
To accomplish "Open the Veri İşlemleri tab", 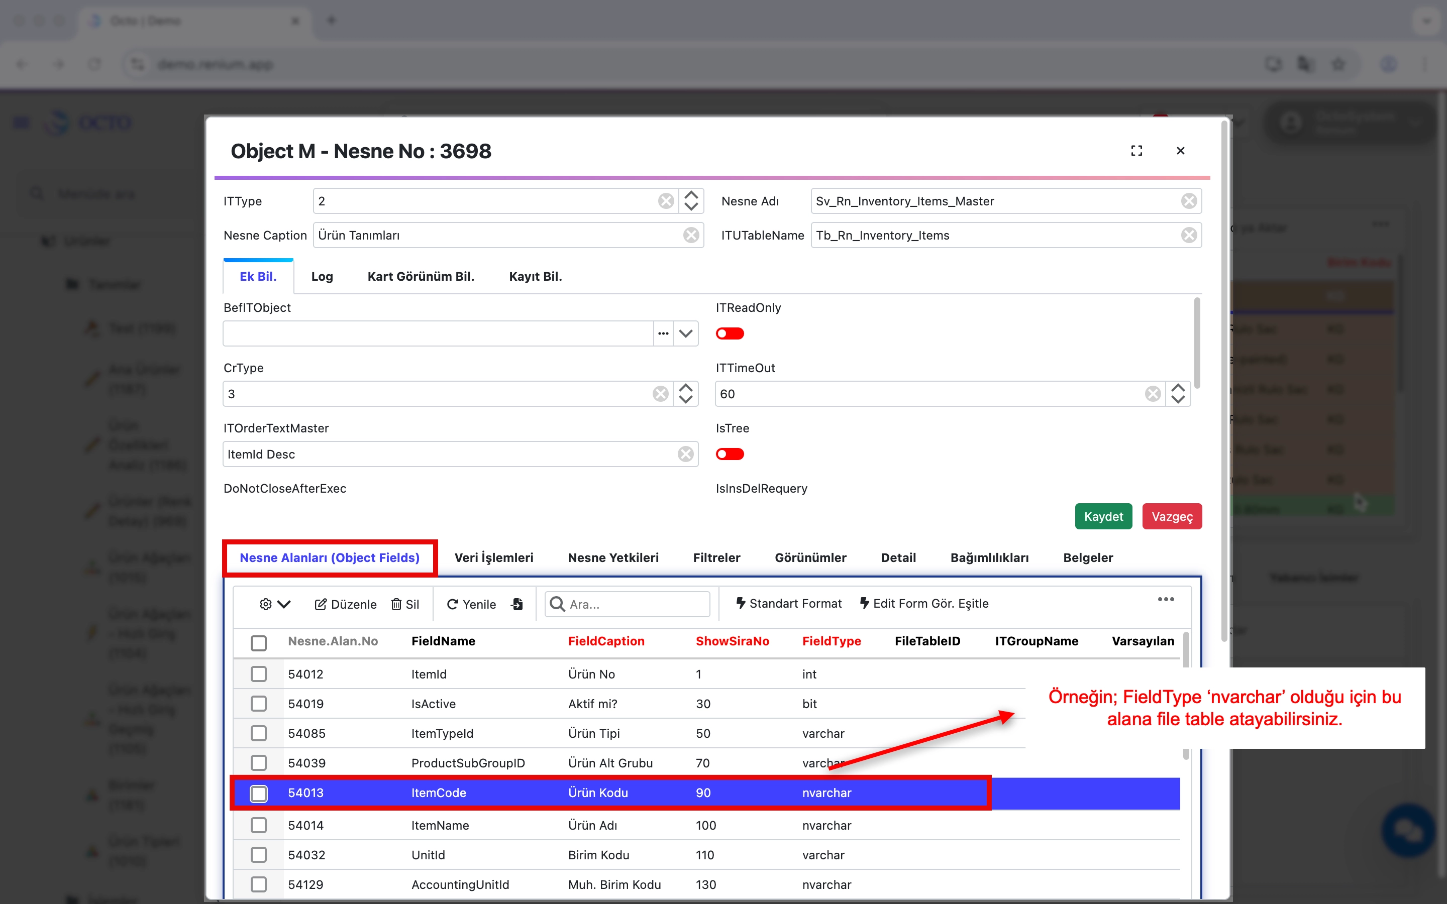I will (x=493, y=557).
